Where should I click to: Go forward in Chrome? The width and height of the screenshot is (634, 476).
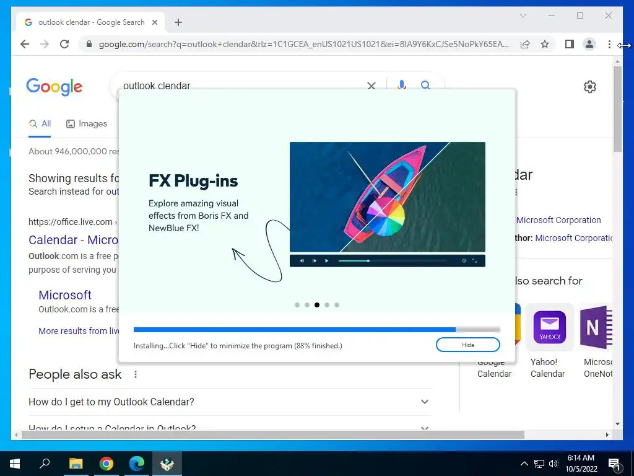coord(45,44)
